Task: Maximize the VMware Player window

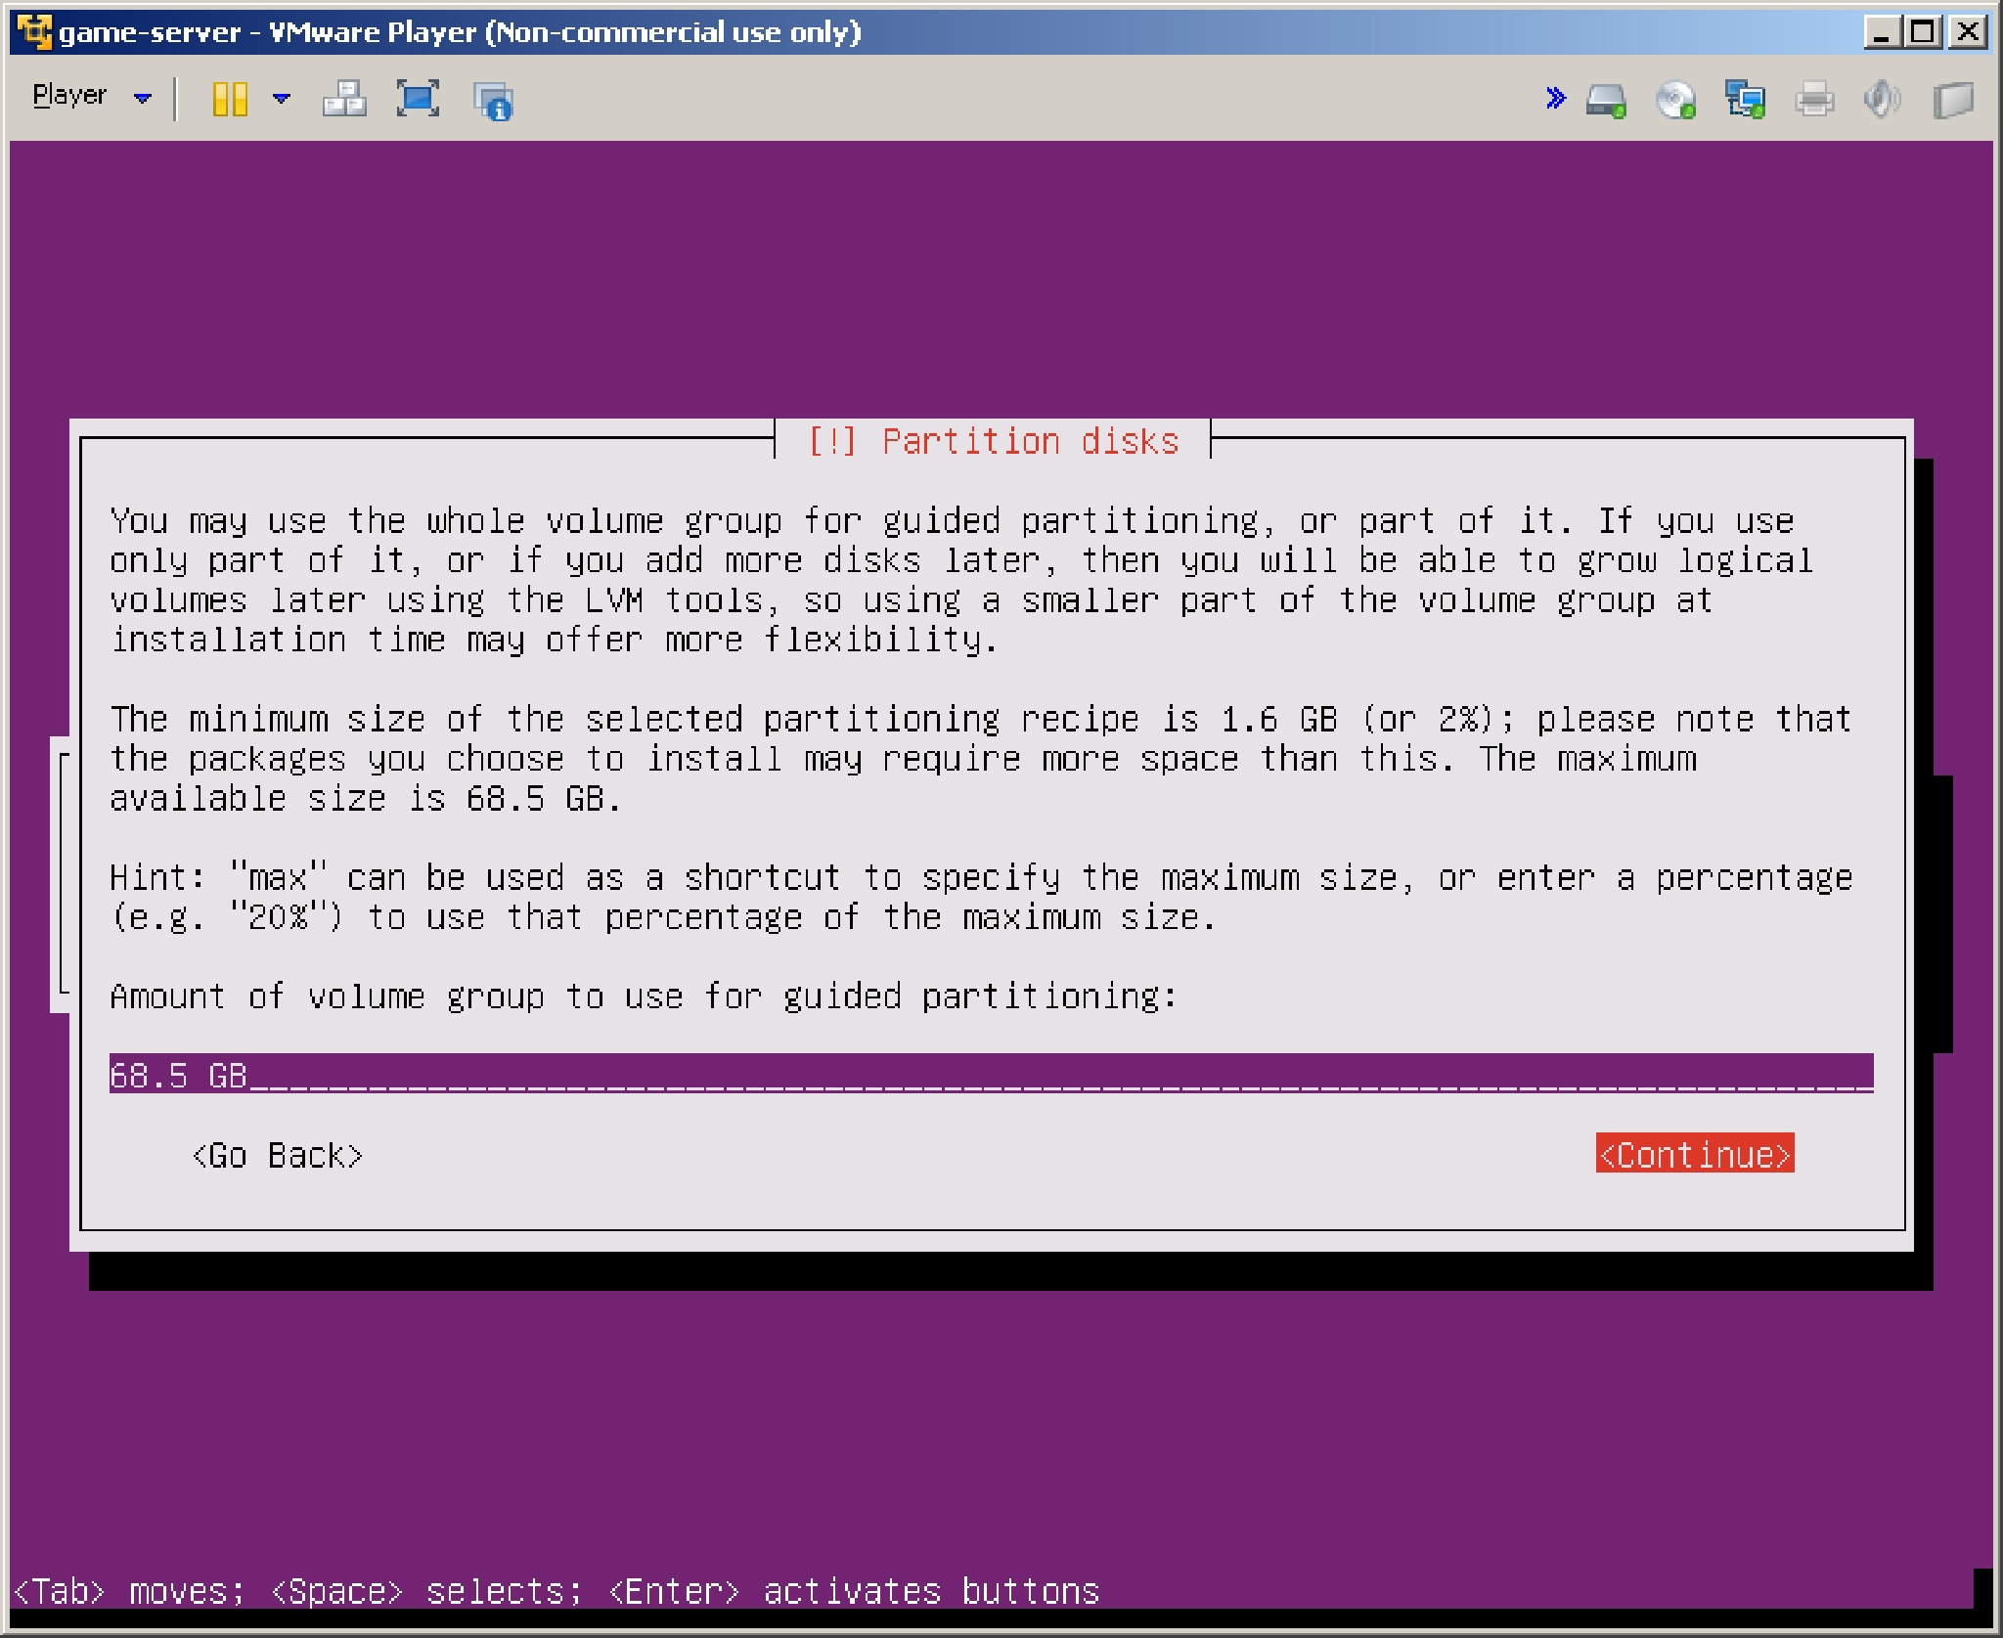Action: tap(1923, 31)
